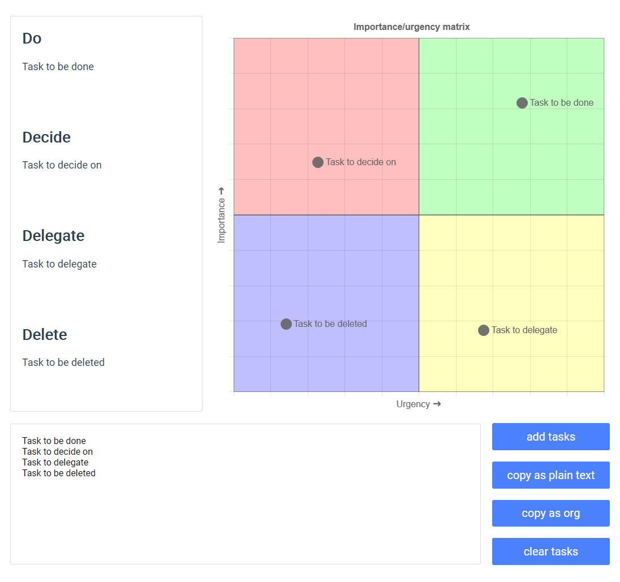Select the "Do" section heading
620x582 pixels.
(32, 38)
